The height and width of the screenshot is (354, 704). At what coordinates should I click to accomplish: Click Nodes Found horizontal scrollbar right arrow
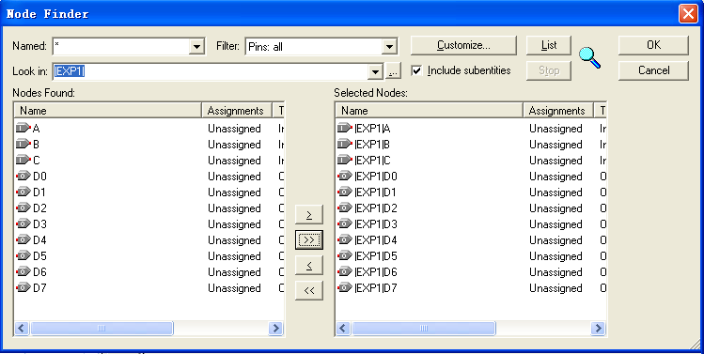[275, 329]
